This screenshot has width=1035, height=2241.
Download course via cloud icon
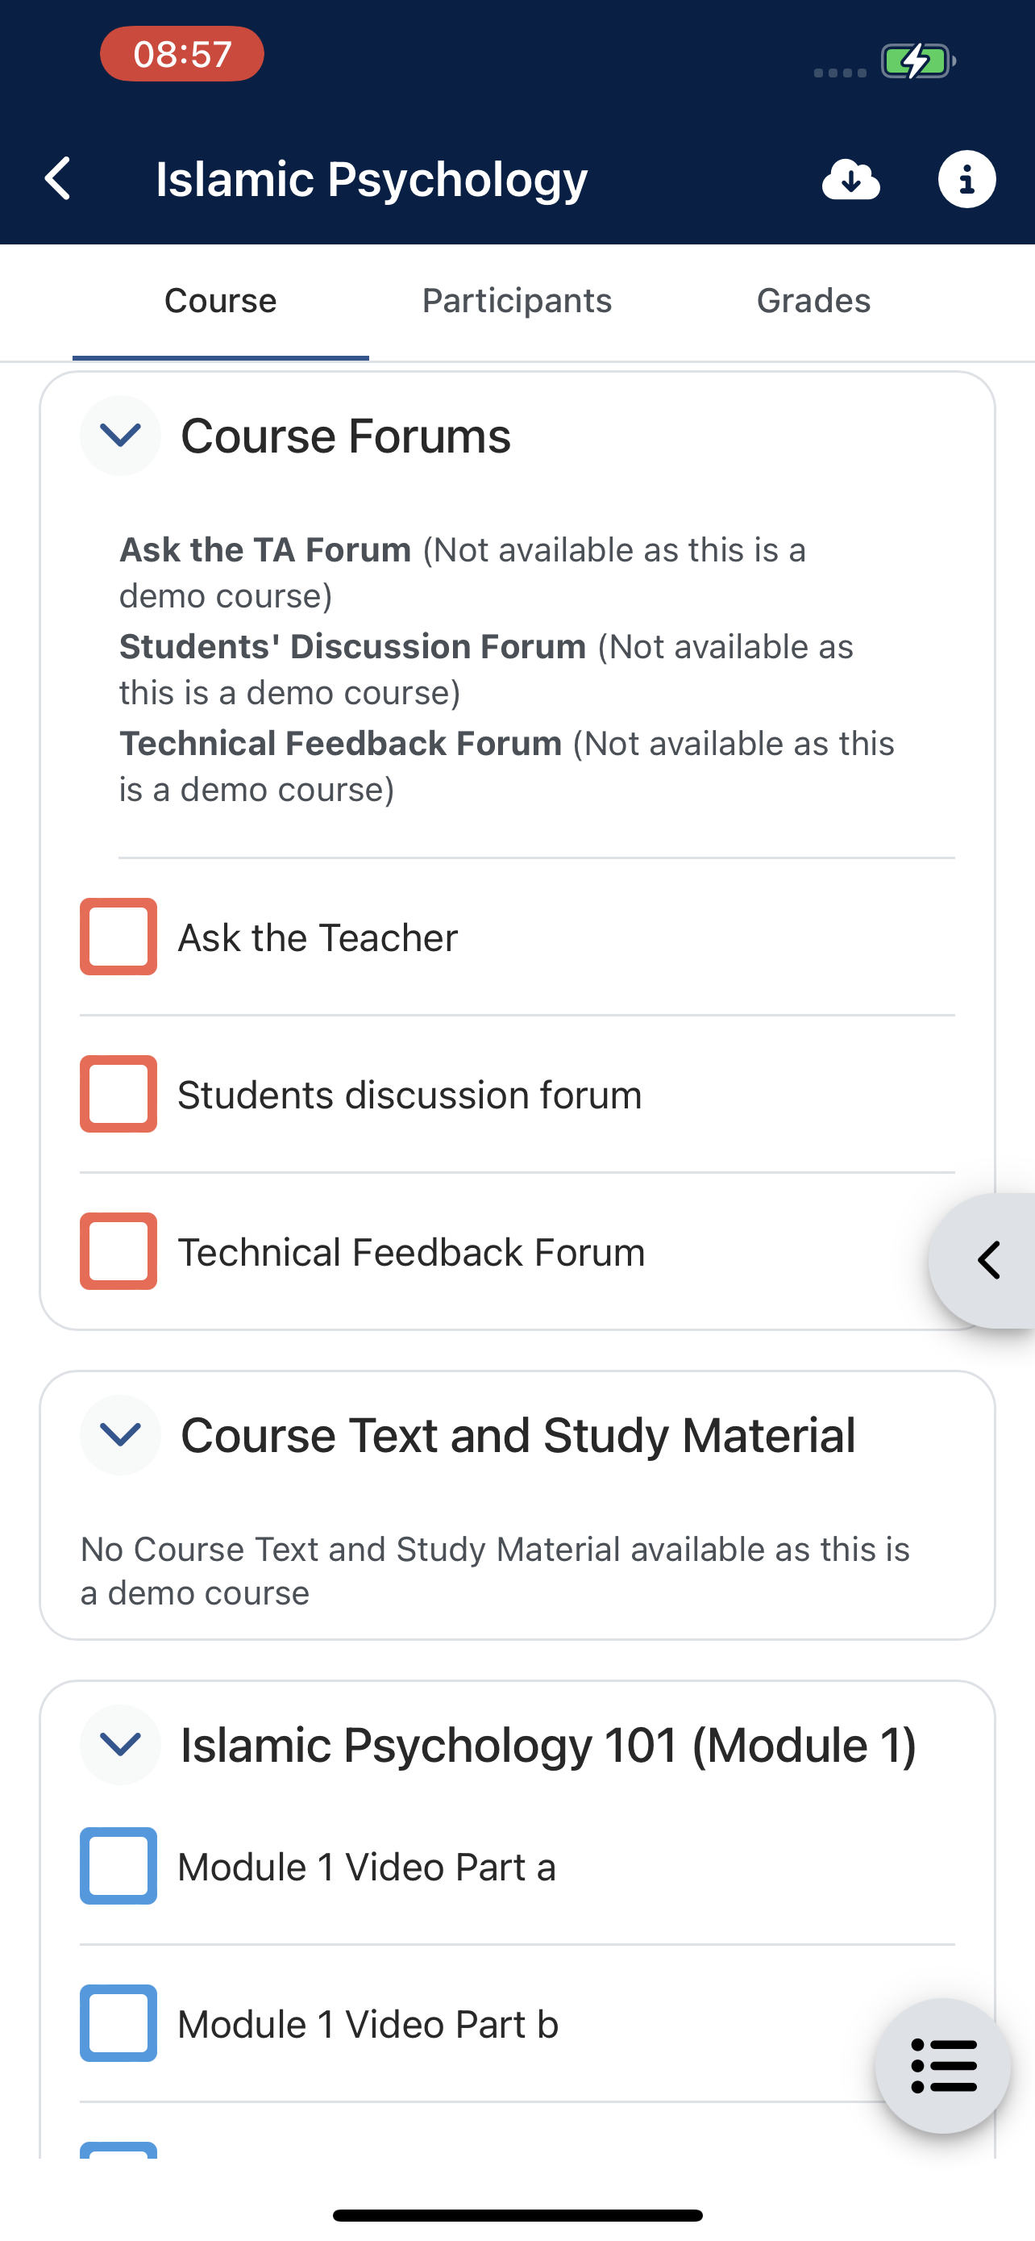click(850, 179)
